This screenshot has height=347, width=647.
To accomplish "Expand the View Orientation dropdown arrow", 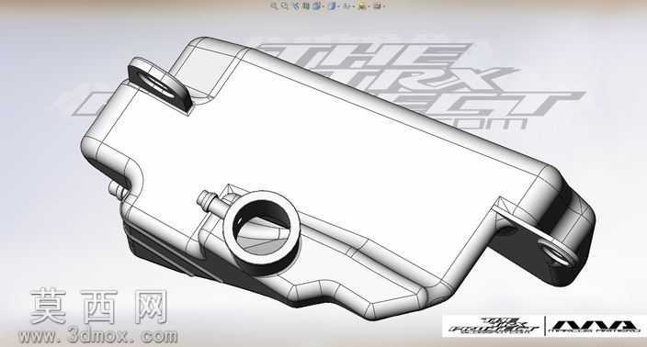I will click(x=323, y=6).
